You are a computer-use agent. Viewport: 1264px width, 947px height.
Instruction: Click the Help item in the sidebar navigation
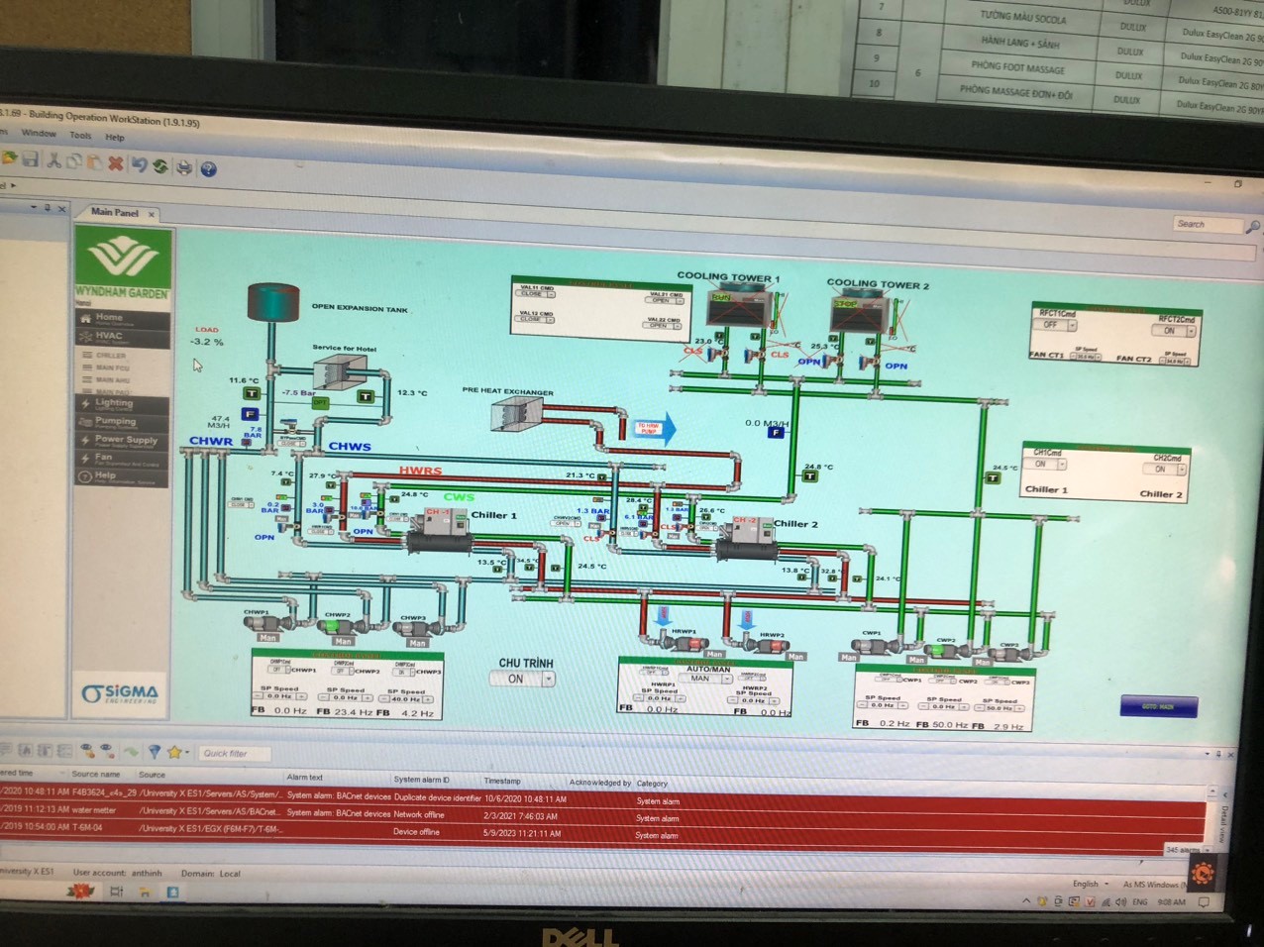[121, 476]
